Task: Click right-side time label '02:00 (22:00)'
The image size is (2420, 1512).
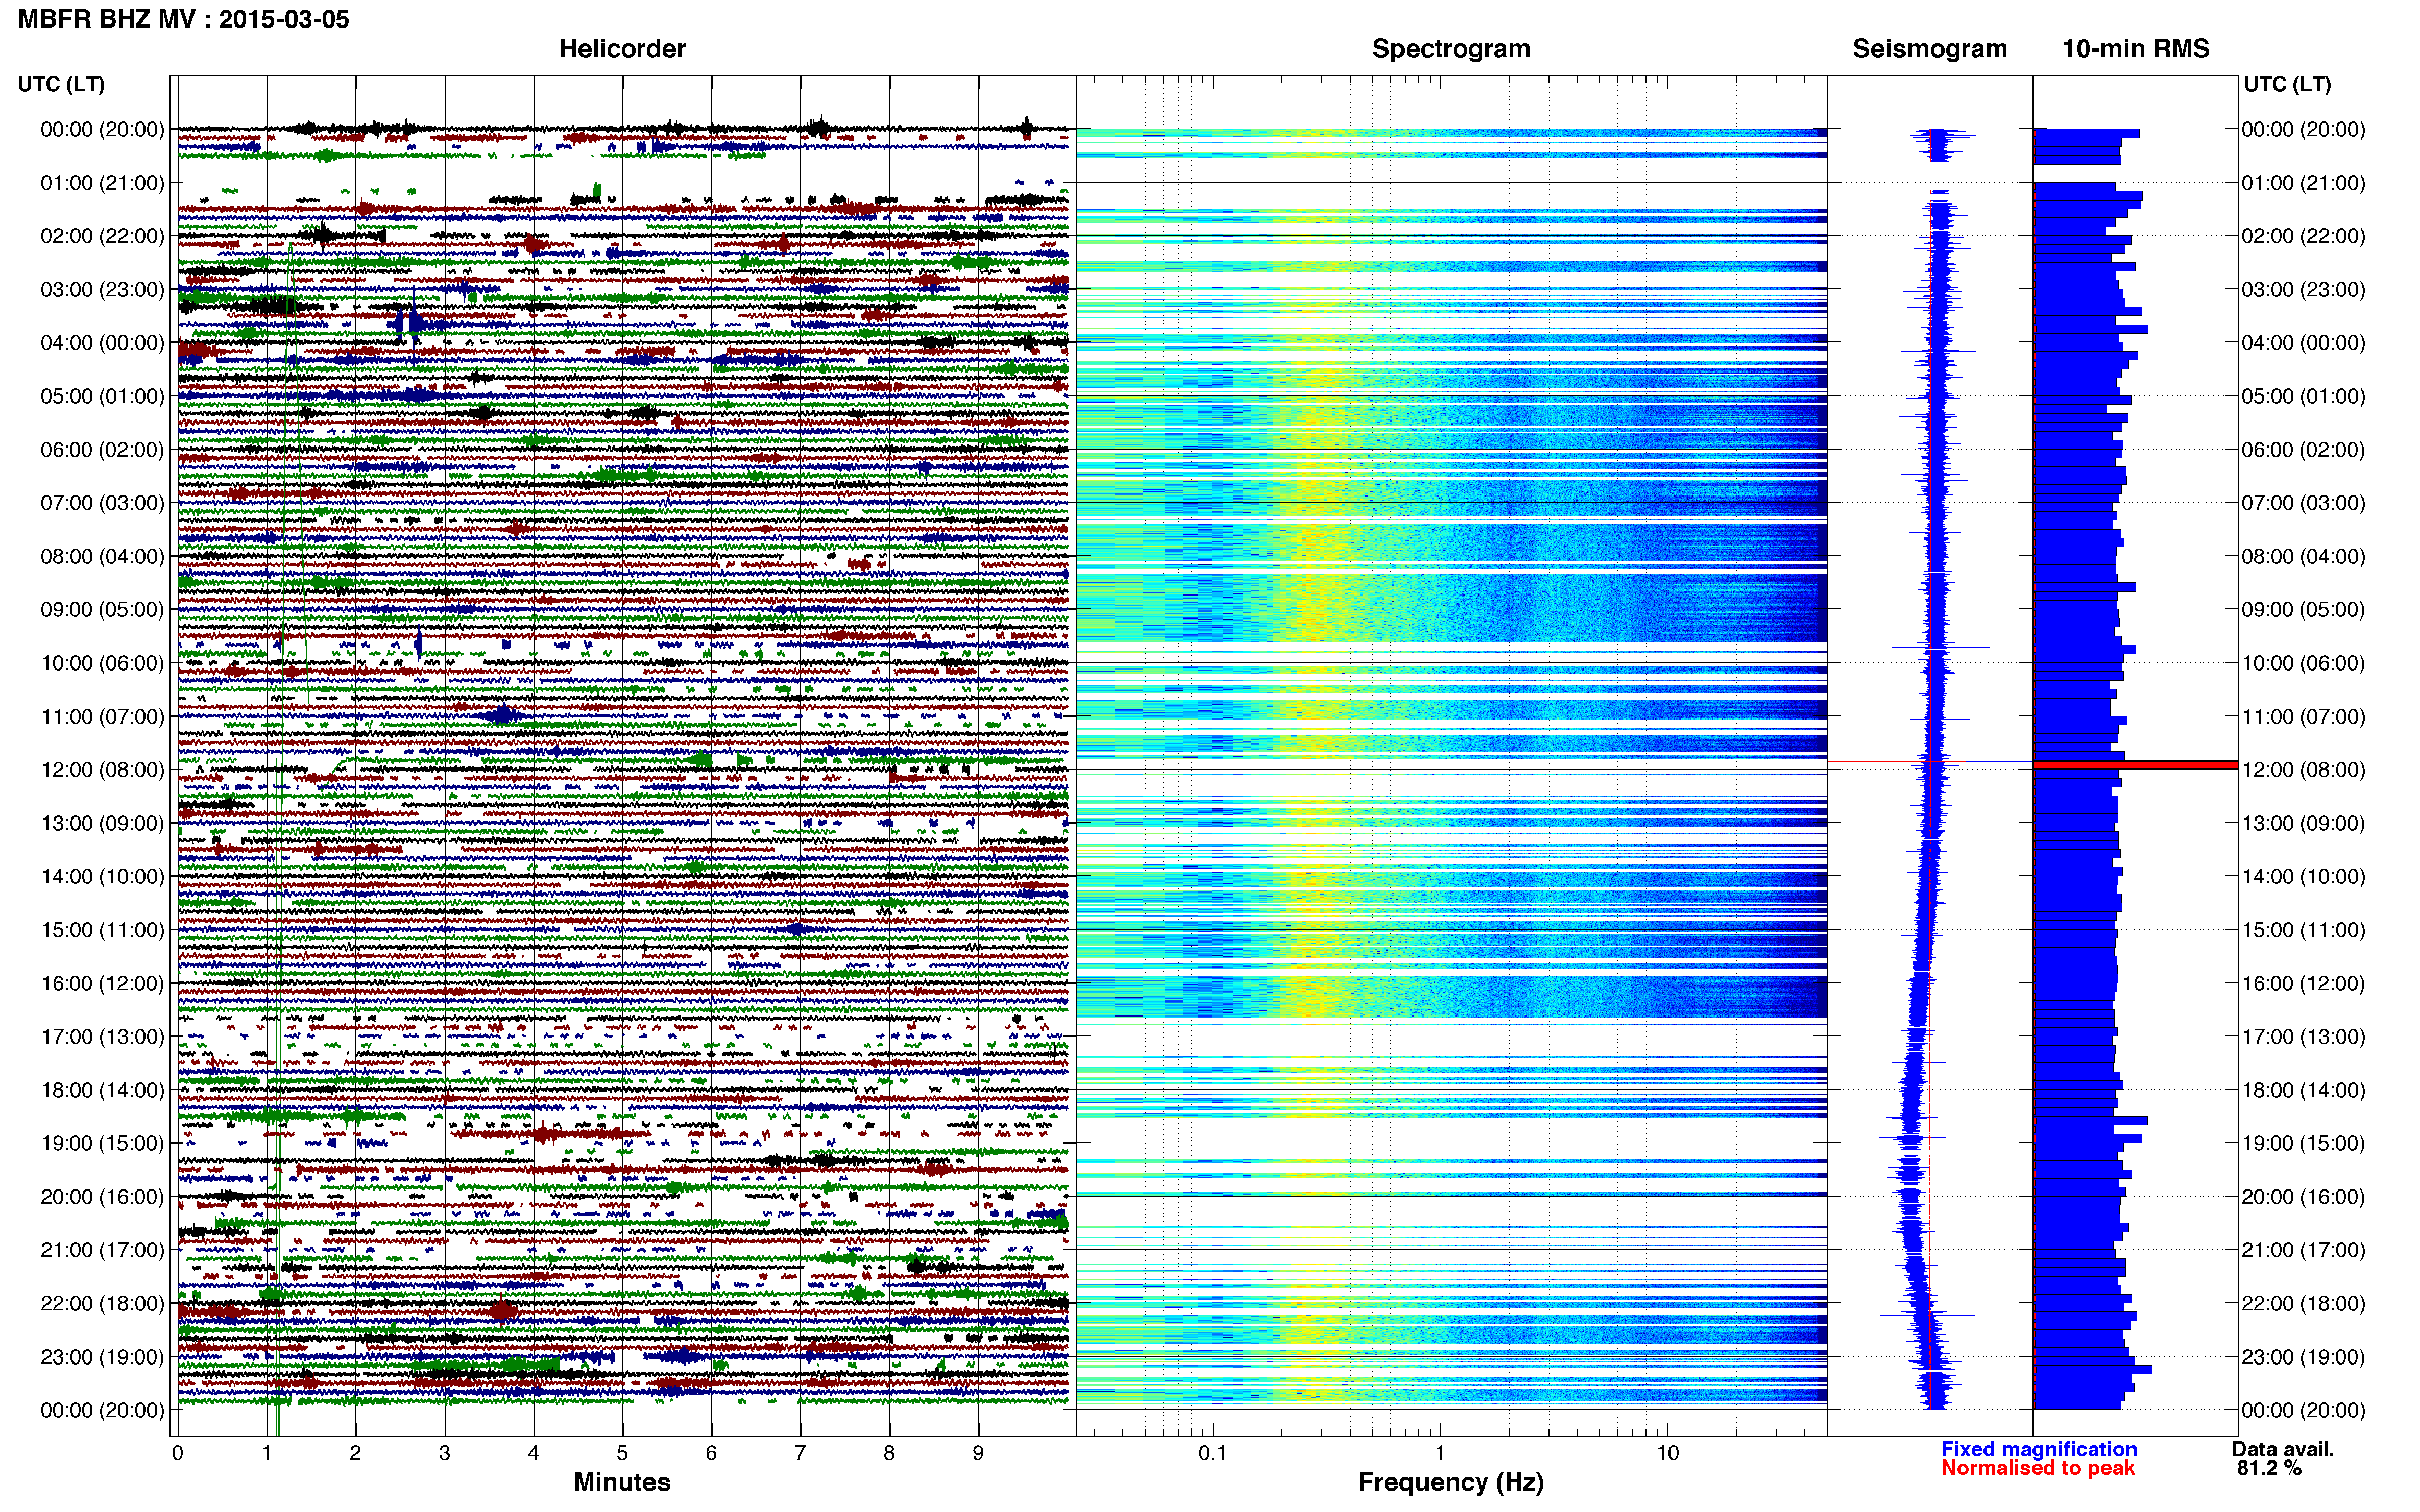Action: (2303, 236)
